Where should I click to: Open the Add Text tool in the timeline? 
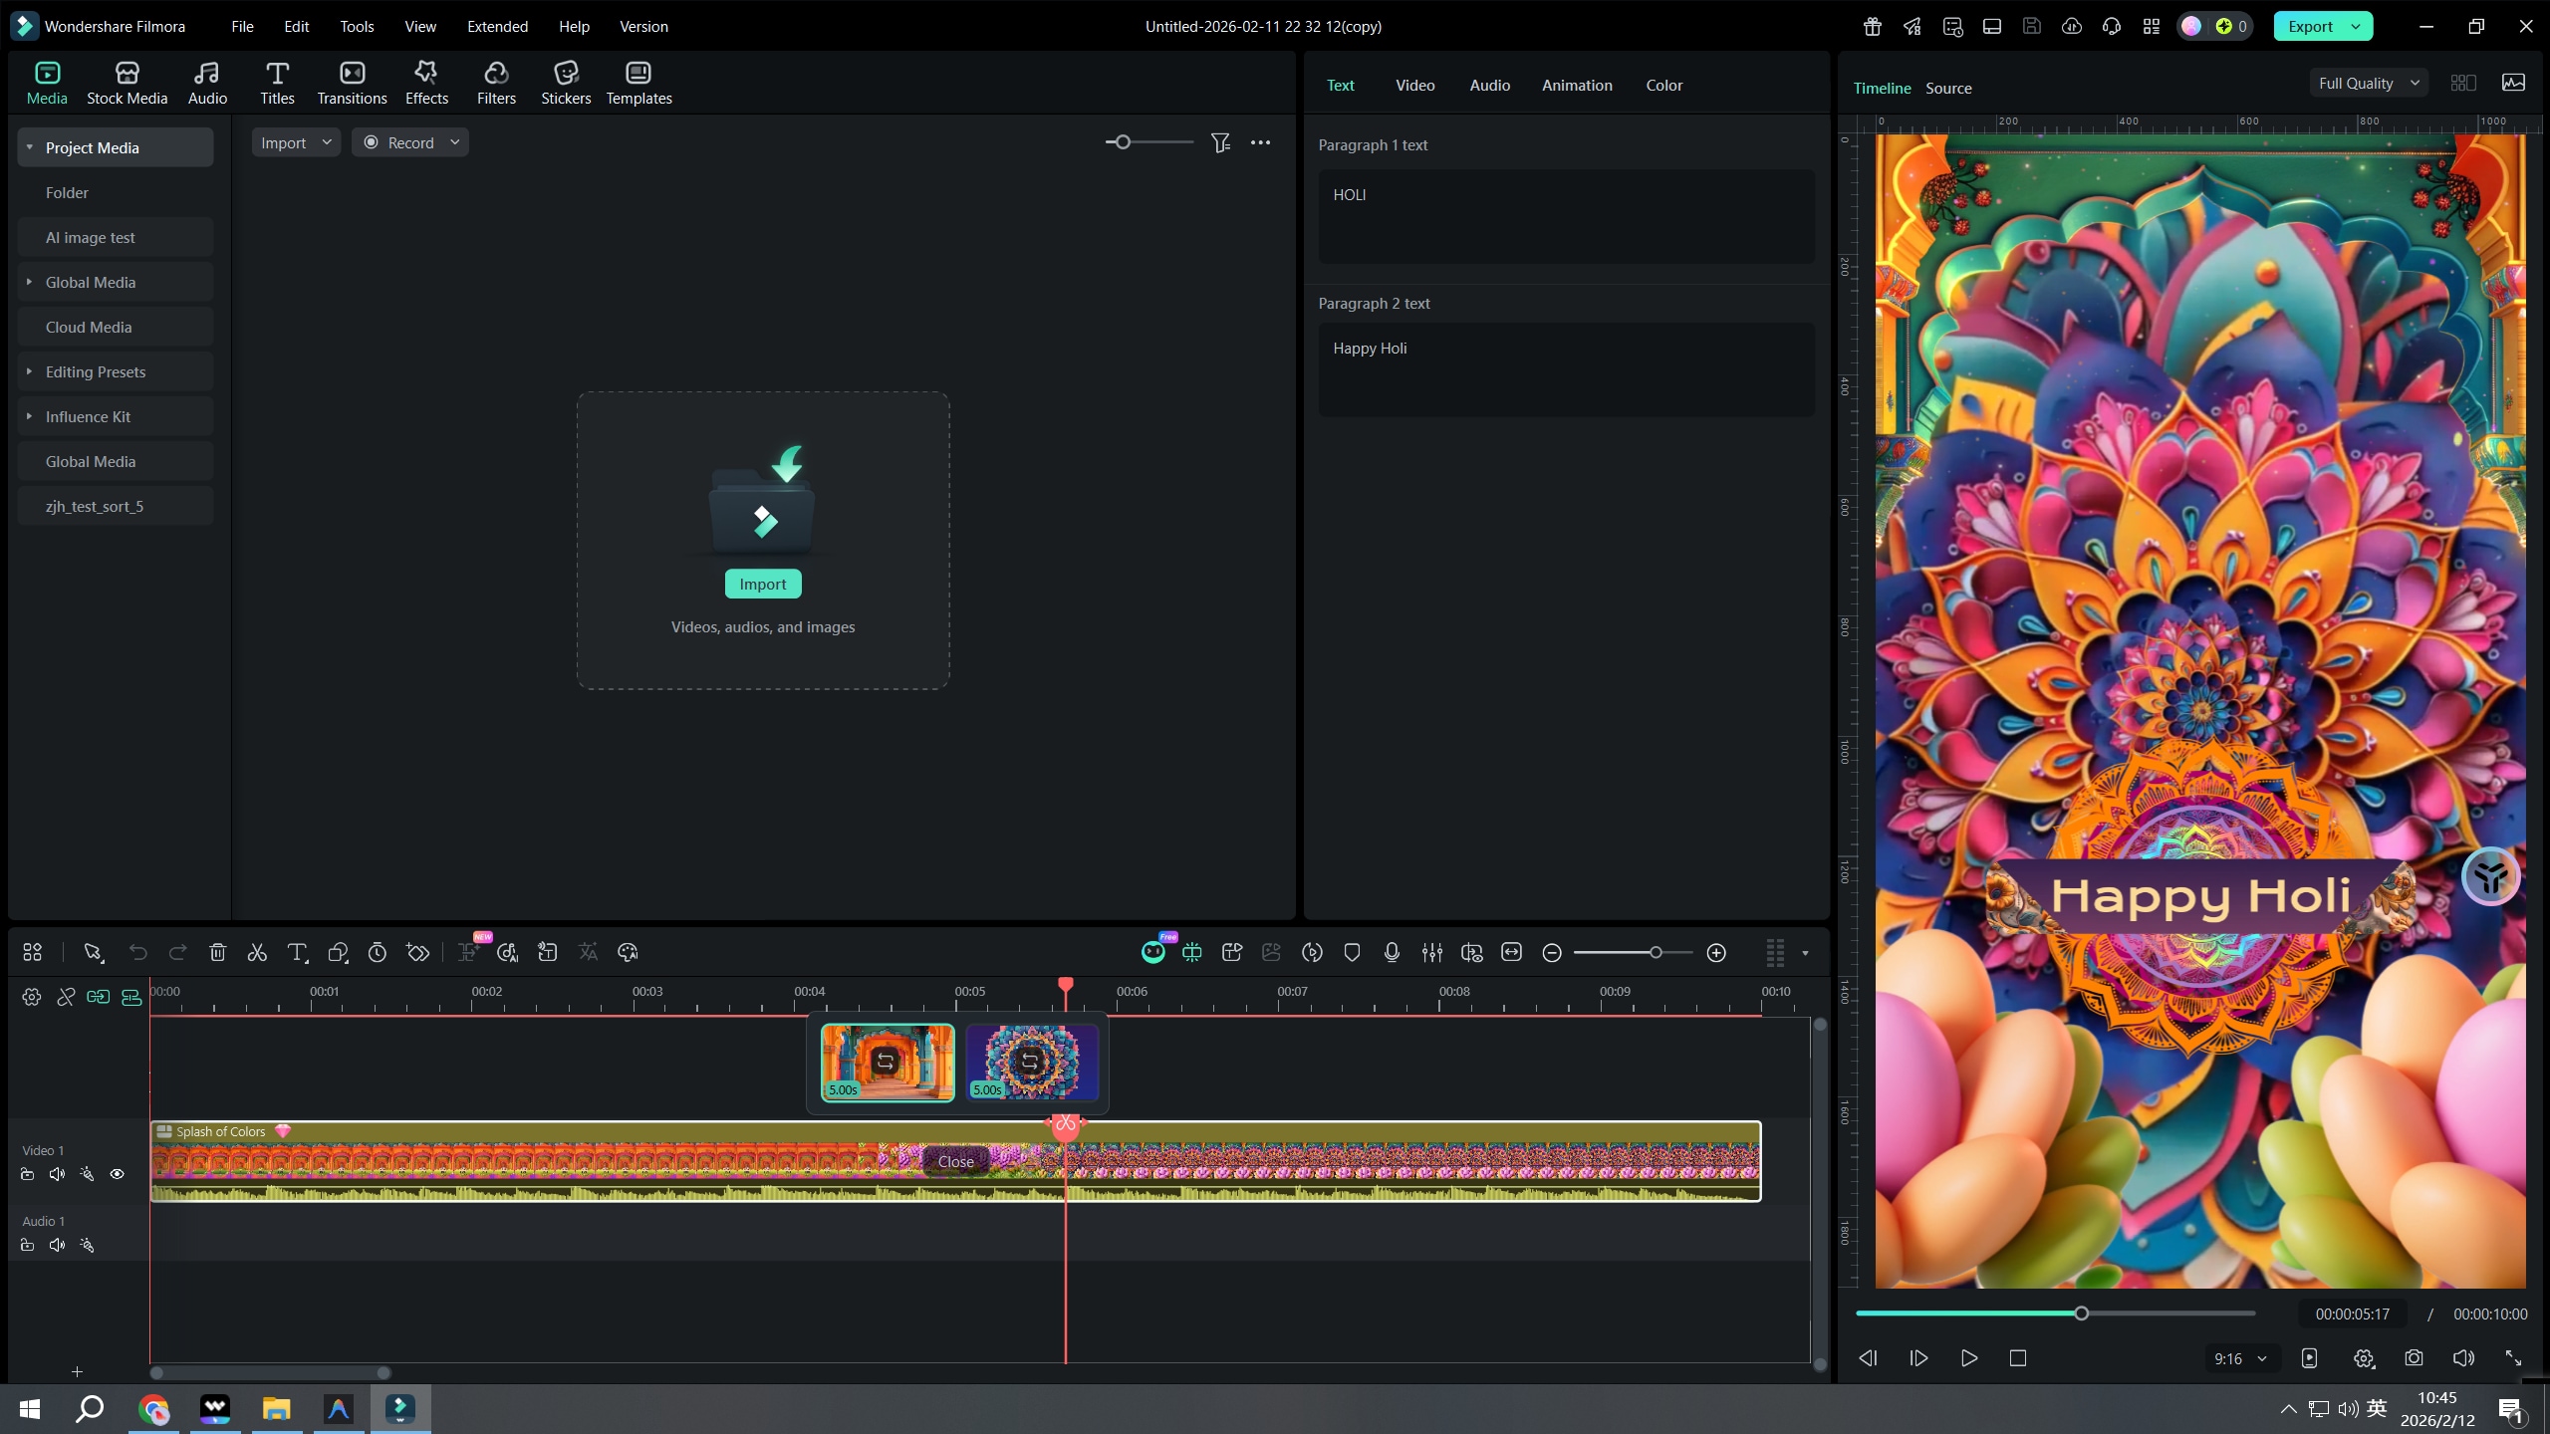click(x=297, y=952)
